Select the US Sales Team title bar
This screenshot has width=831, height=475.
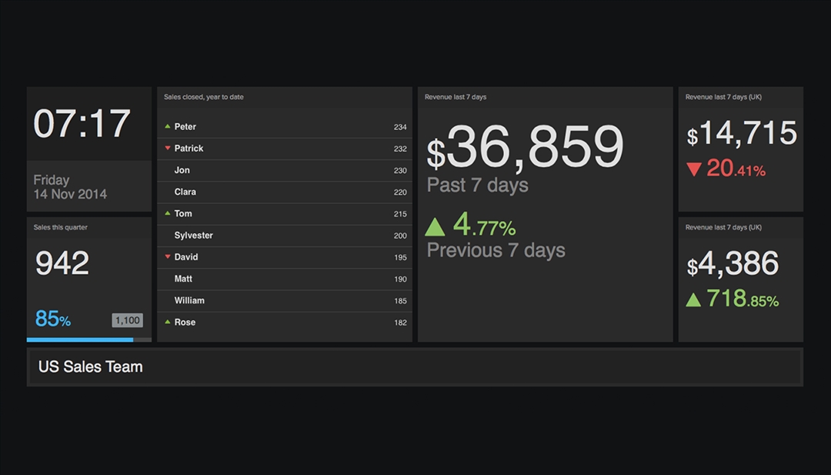(x=415, y=367)
